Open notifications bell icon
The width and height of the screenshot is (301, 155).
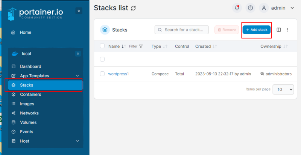[237, 8]
